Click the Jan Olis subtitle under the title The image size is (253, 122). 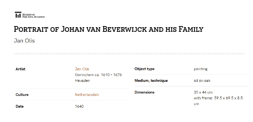tap(24, 40)
